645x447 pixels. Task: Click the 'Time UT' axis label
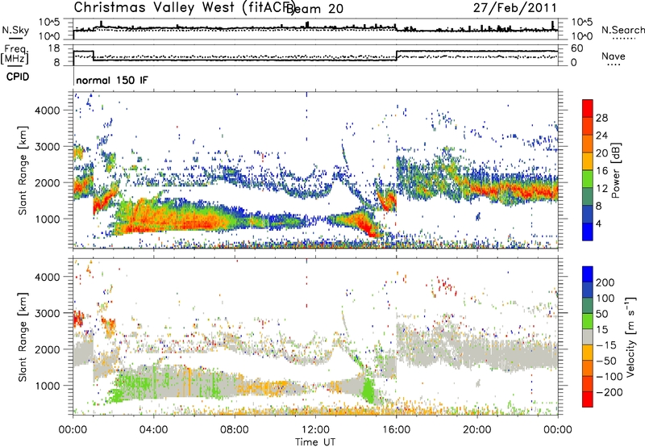pos(315,442)
